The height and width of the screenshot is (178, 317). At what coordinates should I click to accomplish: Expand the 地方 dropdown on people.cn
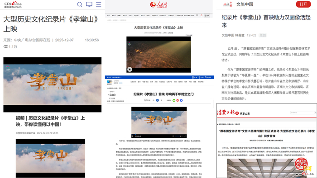coord(143,15)
